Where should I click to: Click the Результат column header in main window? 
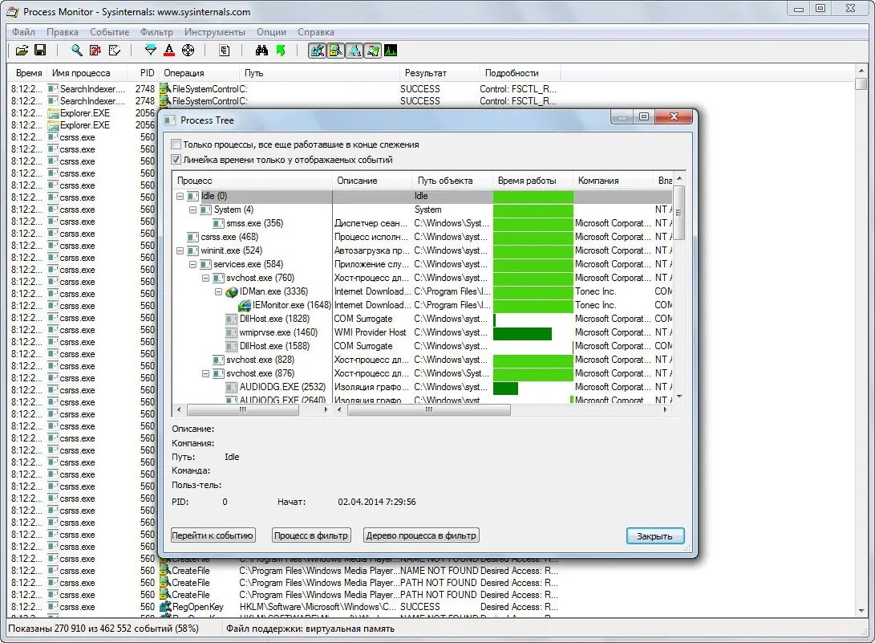pos(440,73)
